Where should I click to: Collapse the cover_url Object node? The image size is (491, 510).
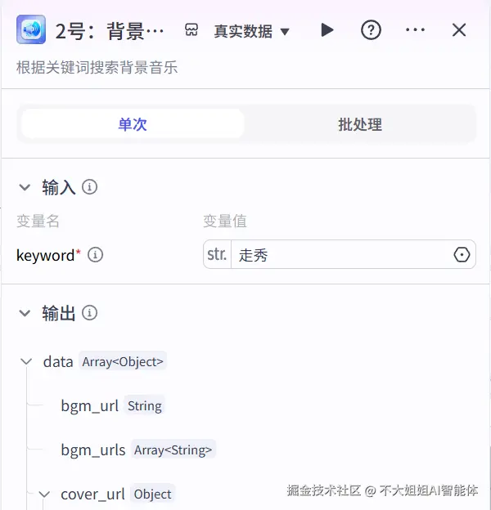(x=44, y=494)
